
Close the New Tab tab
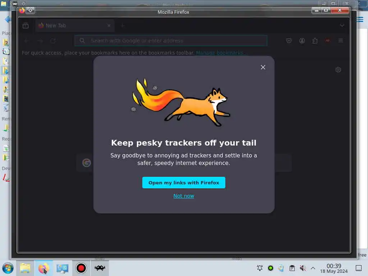pos(109,26)
